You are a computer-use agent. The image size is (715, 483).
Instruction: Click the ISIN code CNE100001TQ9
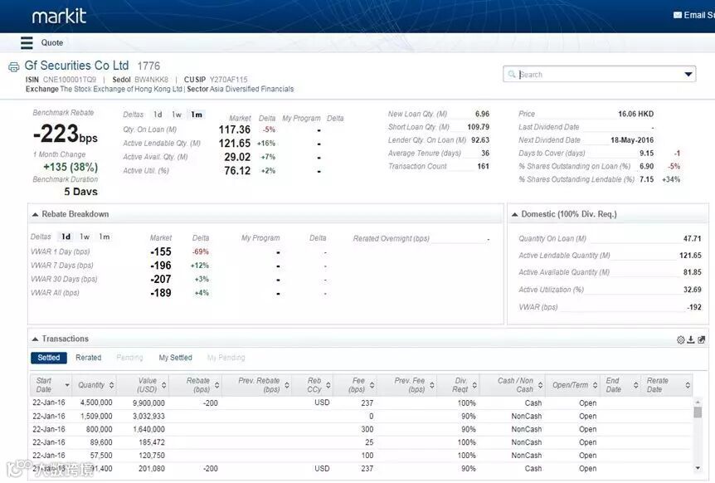point(70,80)
